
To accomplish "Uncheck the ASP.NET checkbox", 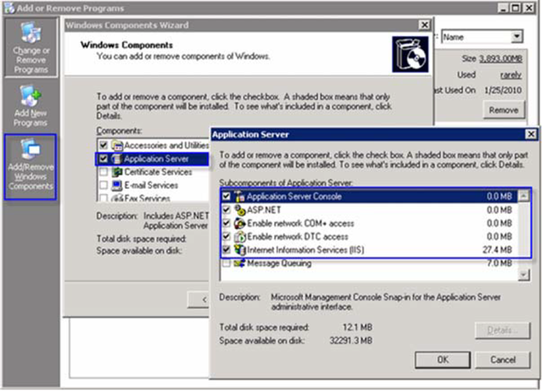I will coord(226,210).
